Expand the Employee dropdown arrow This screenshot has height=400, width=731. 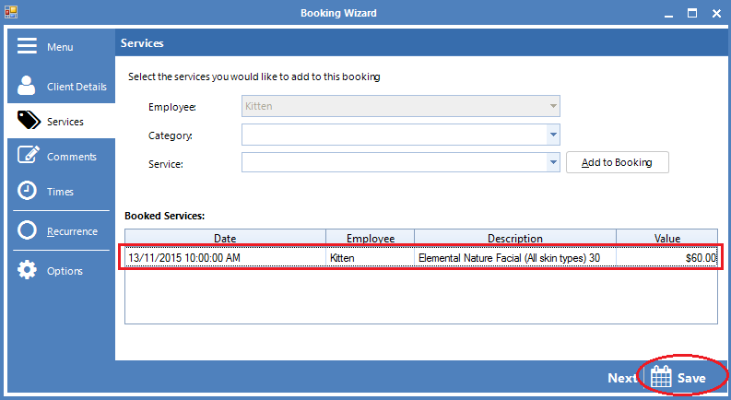click(552, 106)
